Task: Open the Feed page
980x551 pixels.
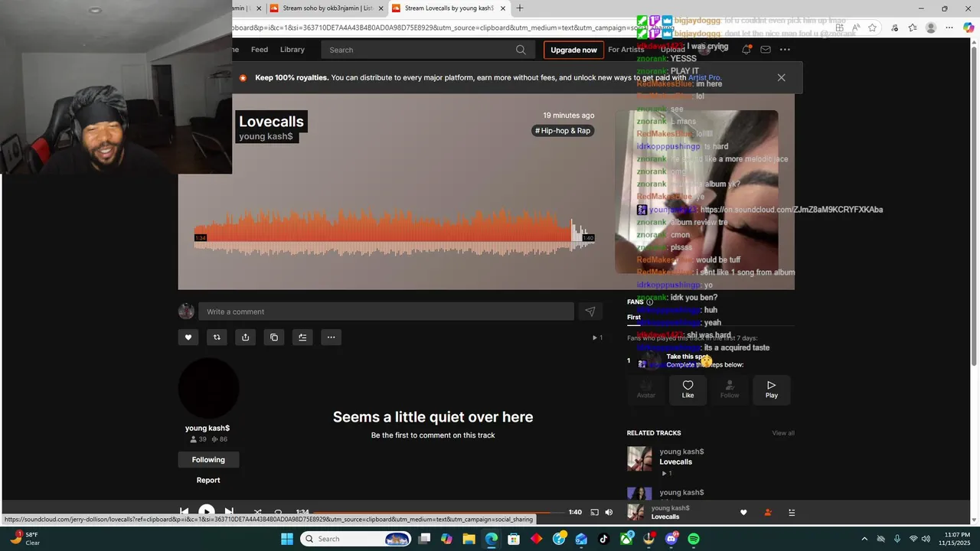Action: click(260, 50)
